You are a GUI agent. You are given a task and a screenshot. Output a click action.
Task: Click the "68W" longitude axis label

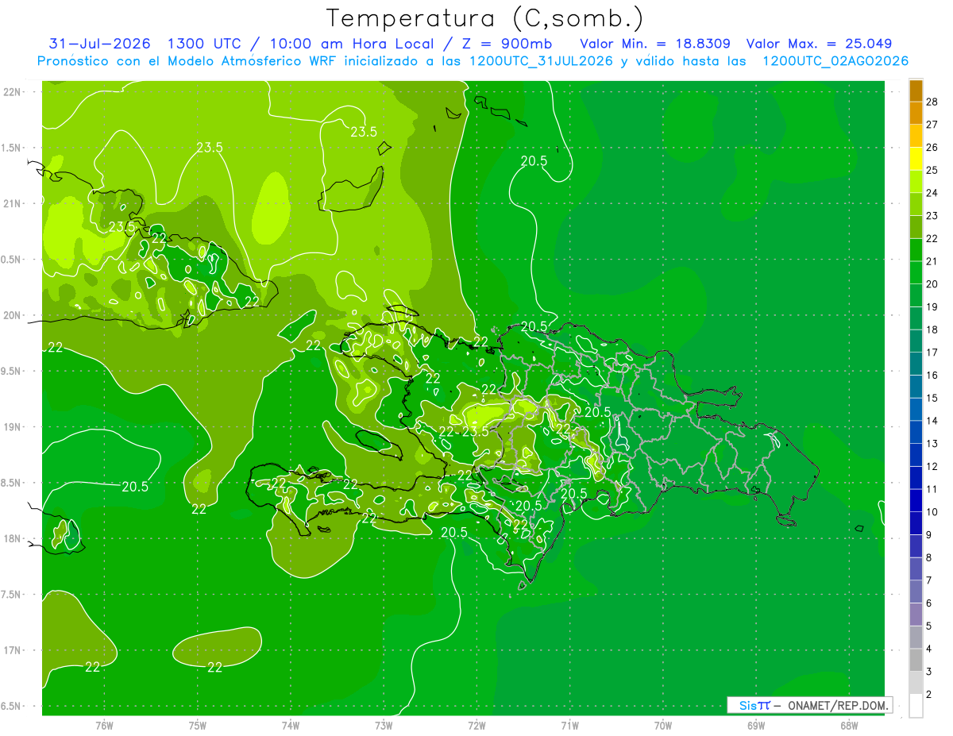click(849, 725)
